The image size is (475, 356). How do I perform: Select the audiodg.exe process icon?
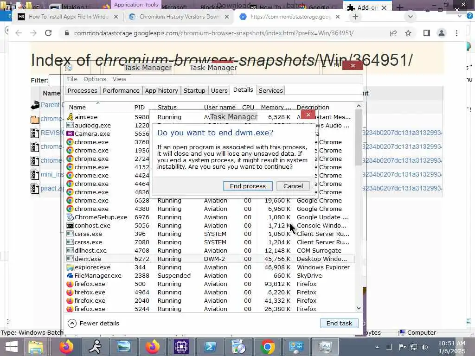click(x=70, y=125)
